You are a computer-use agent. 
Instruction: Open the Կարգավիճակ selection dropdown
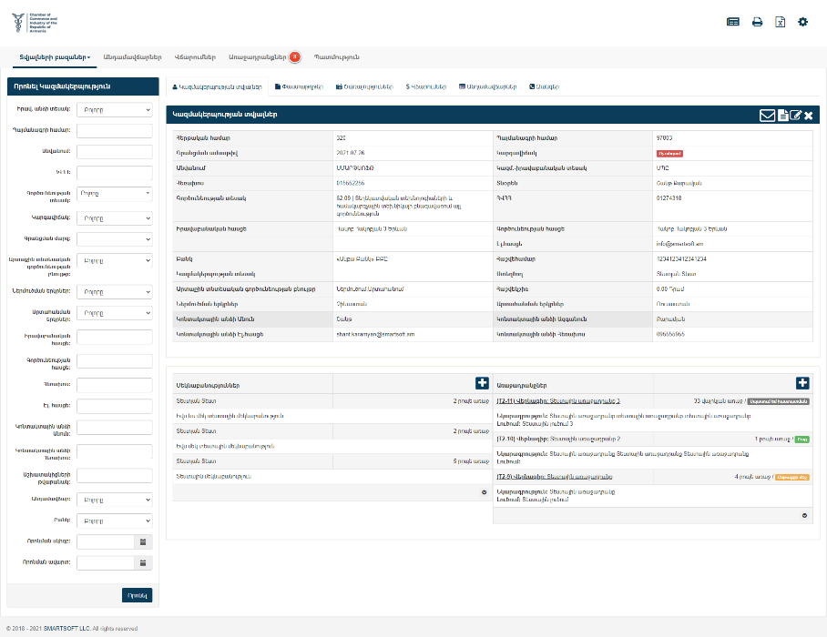[x=114, y=217]
